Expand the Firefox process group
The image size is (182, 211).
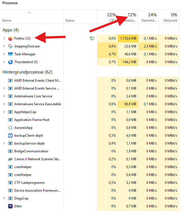point(4,38)
